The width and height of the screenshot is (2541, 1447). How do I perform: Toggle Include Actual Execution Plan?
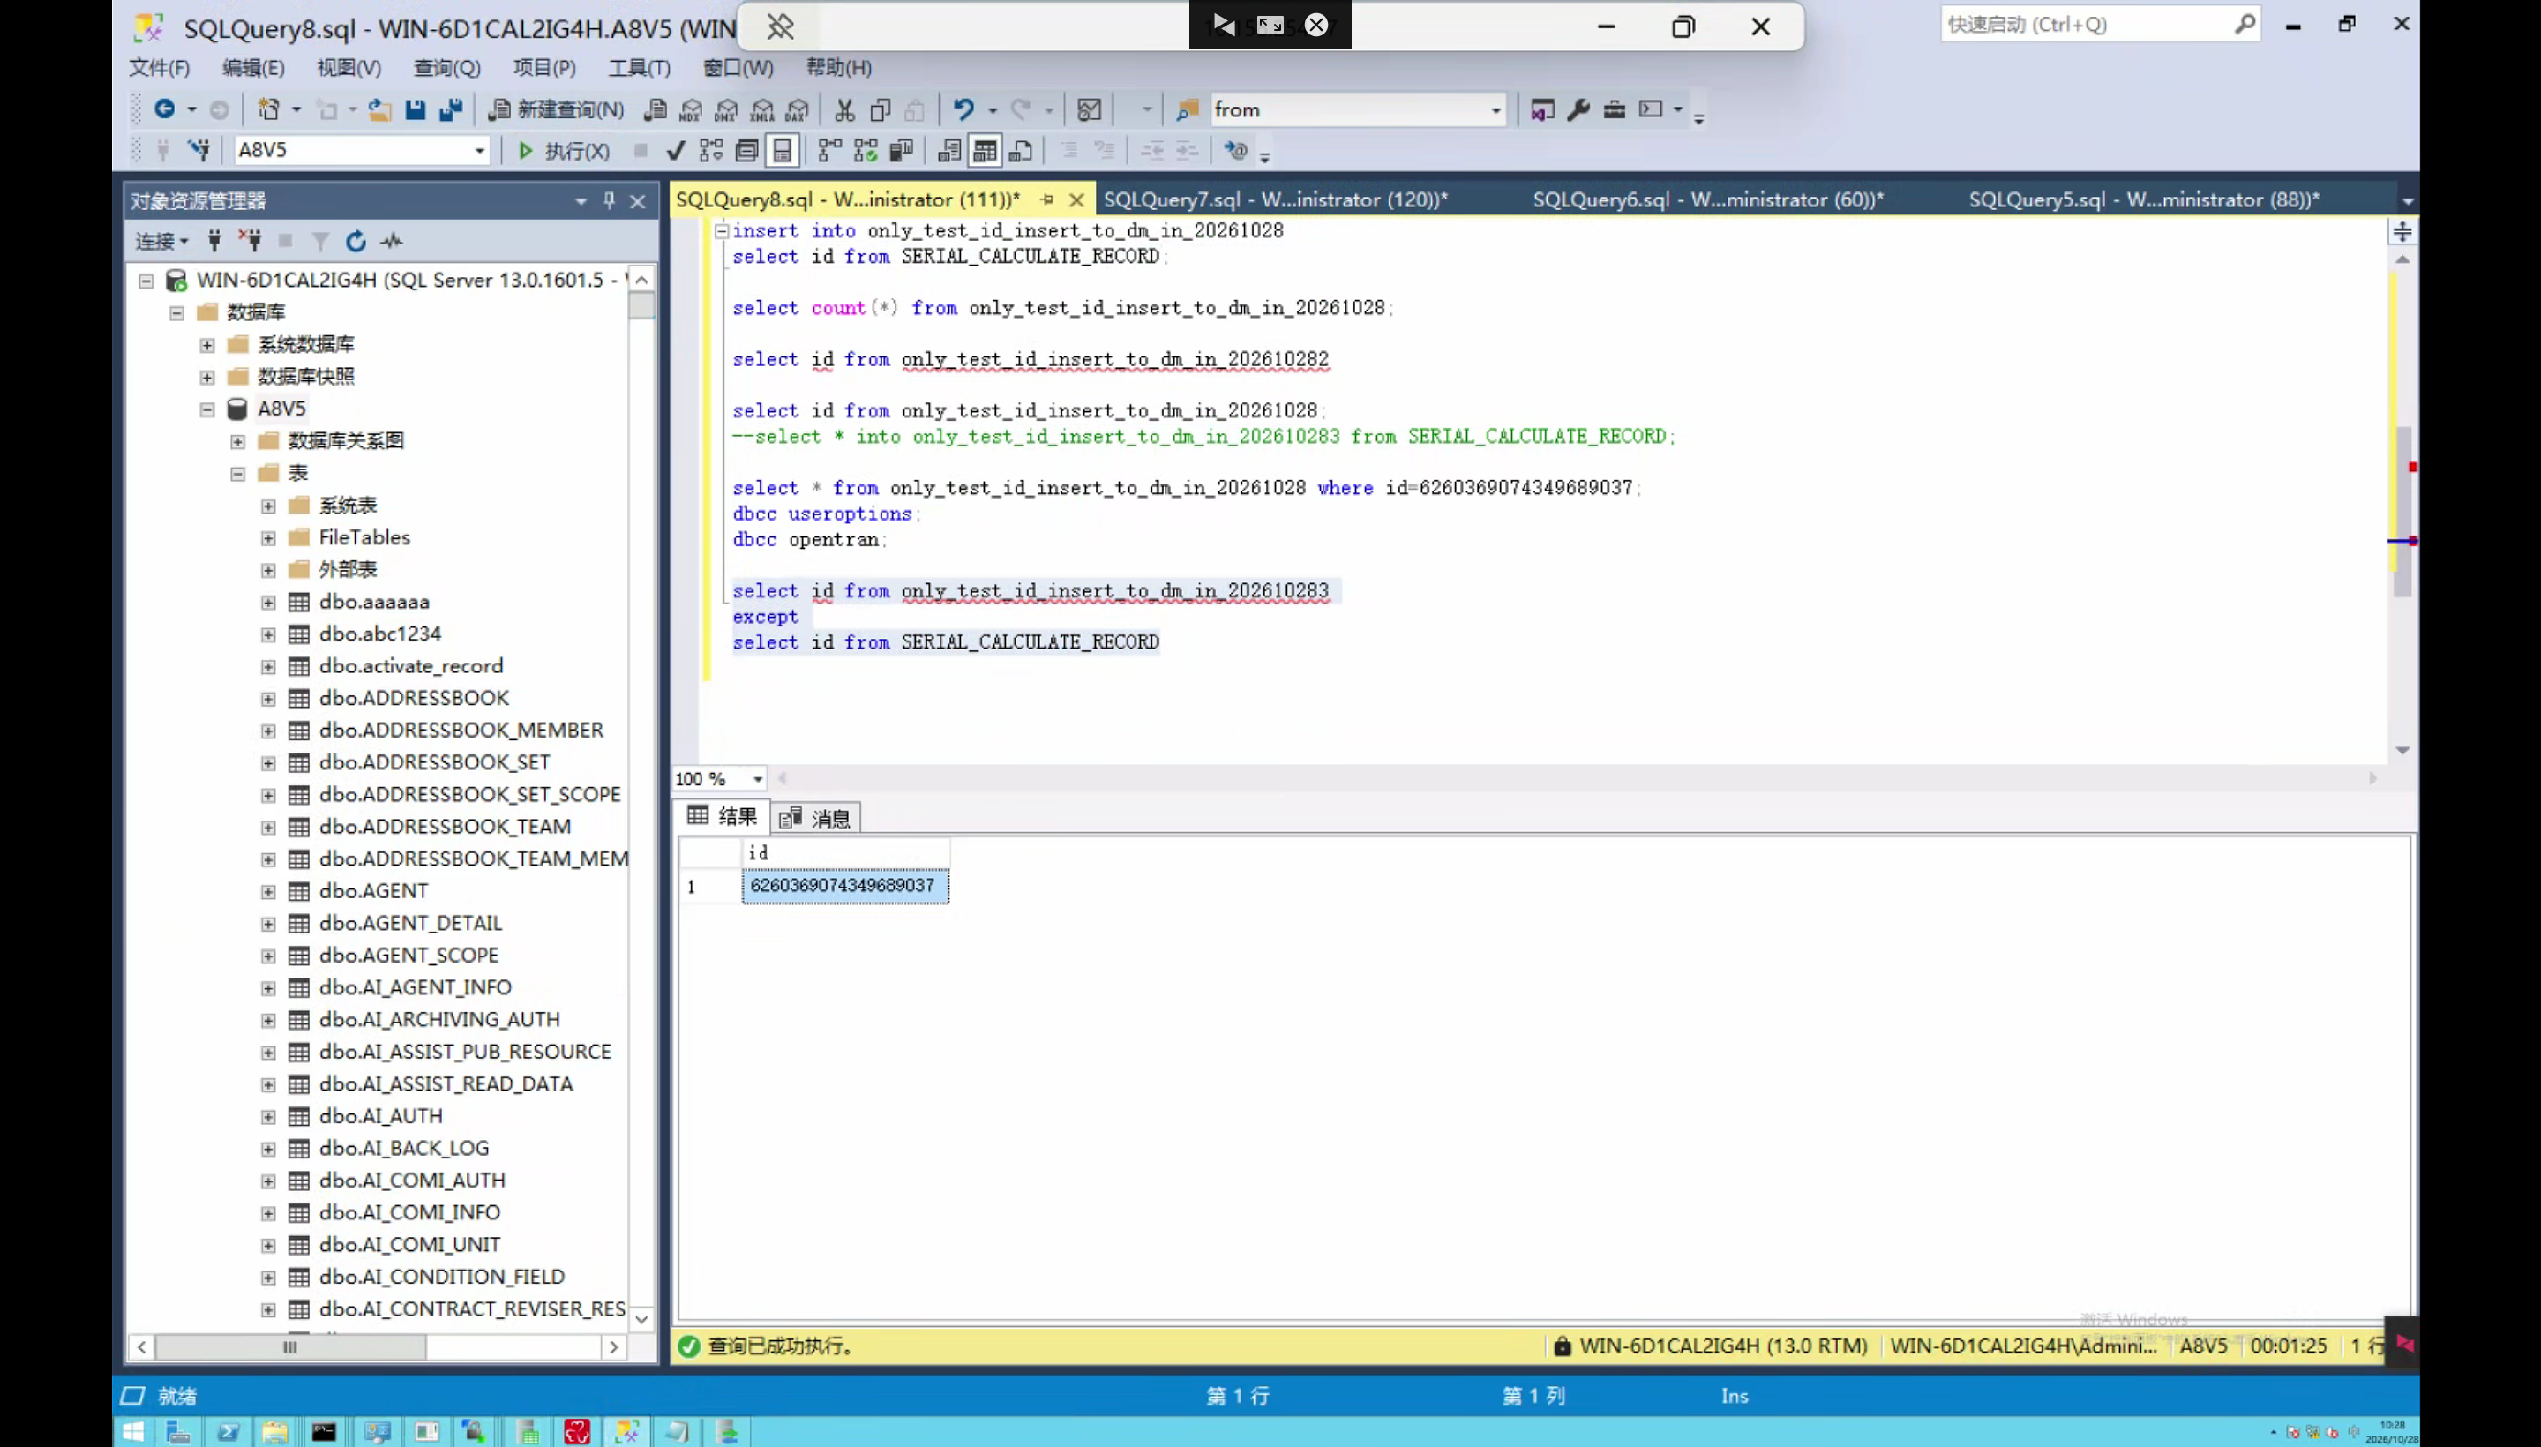(x=829, y=150)
